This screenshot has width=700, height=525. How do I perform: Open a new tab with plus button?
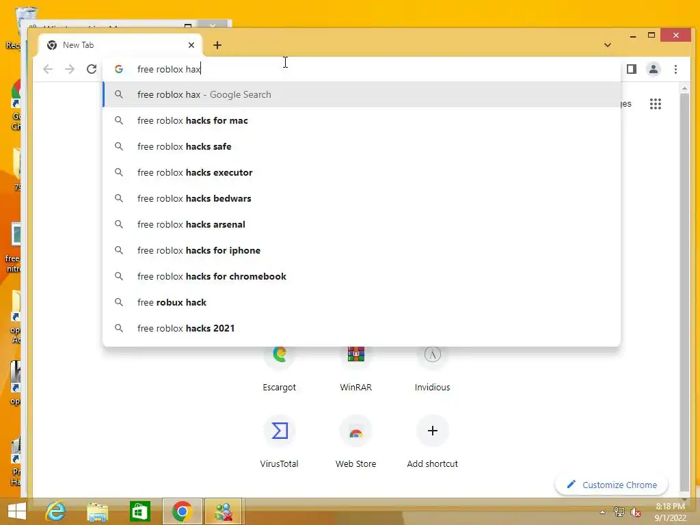217,45
